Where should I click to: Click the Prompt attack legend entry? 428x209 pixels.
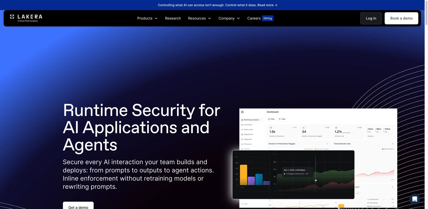click(373, 199)
